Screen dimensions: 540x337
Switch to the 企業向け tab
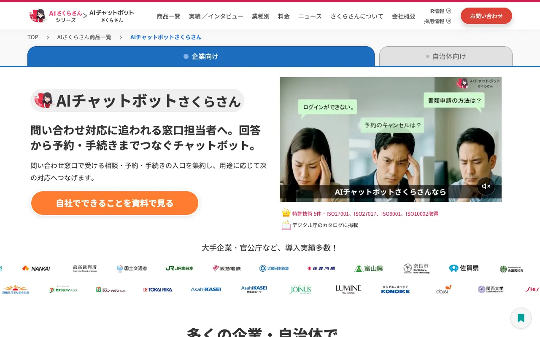pos(201,56)
